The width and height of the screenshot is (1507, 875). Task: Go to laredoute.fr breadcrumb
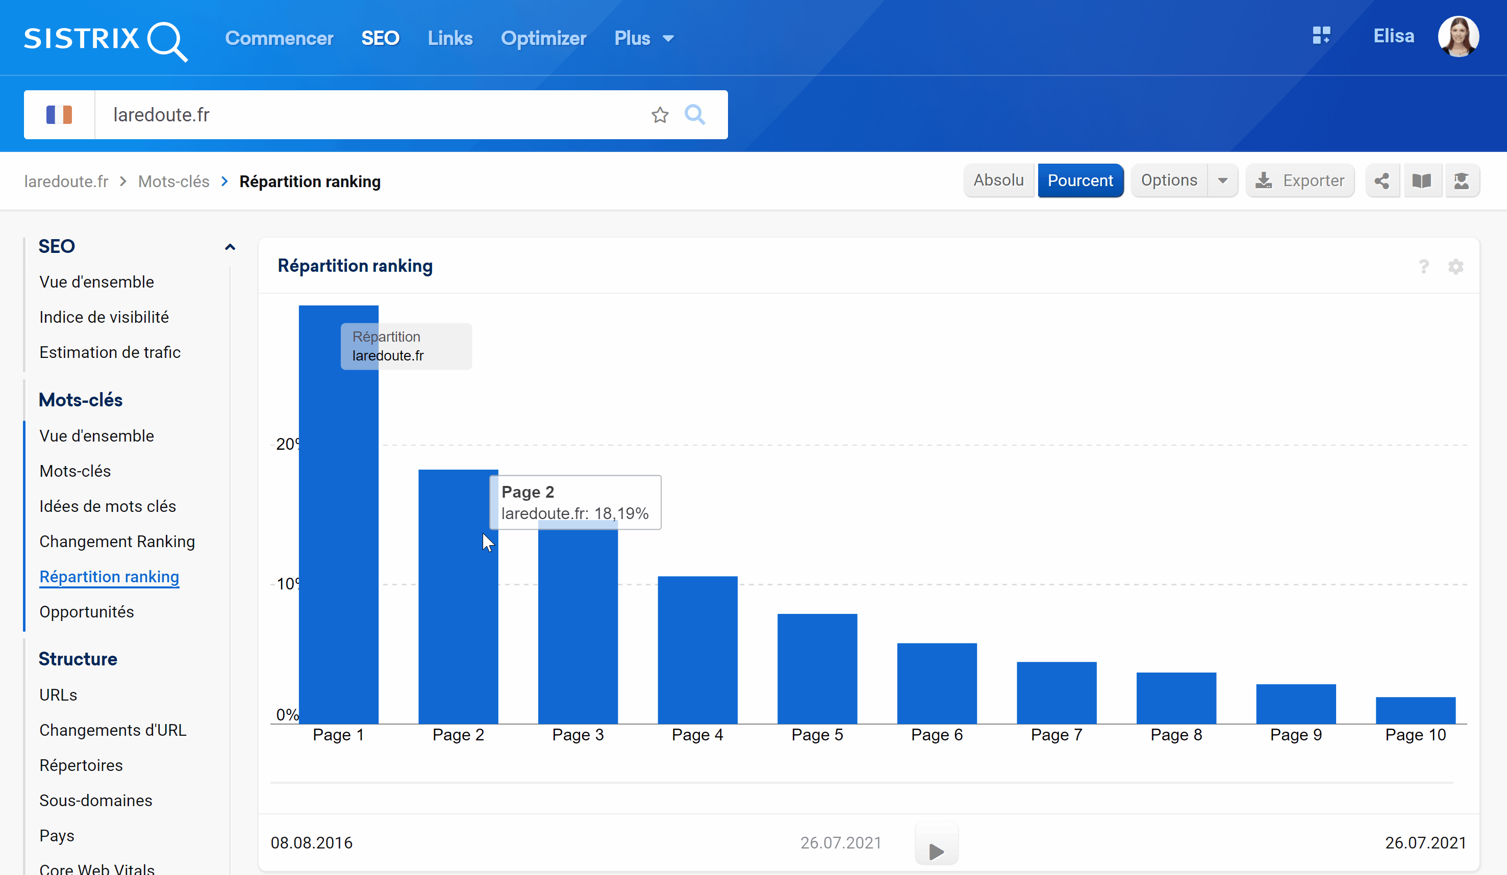66,181
